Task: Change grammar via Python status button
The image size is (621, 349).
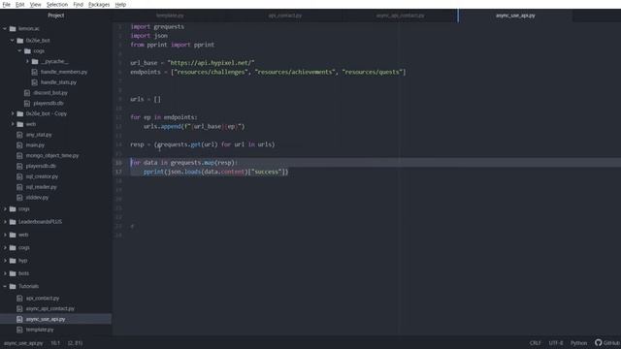Action: coord(578,342)
